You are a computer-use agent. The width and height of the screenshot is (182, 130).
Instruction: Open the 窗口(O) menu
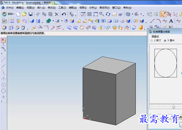pyautogui.click(x=116, y=8)
